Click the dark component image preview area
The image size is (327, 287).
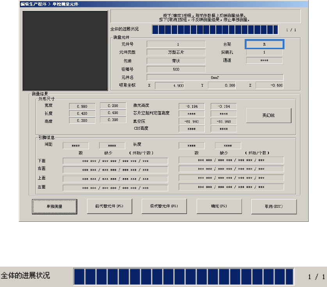point(65,51)
